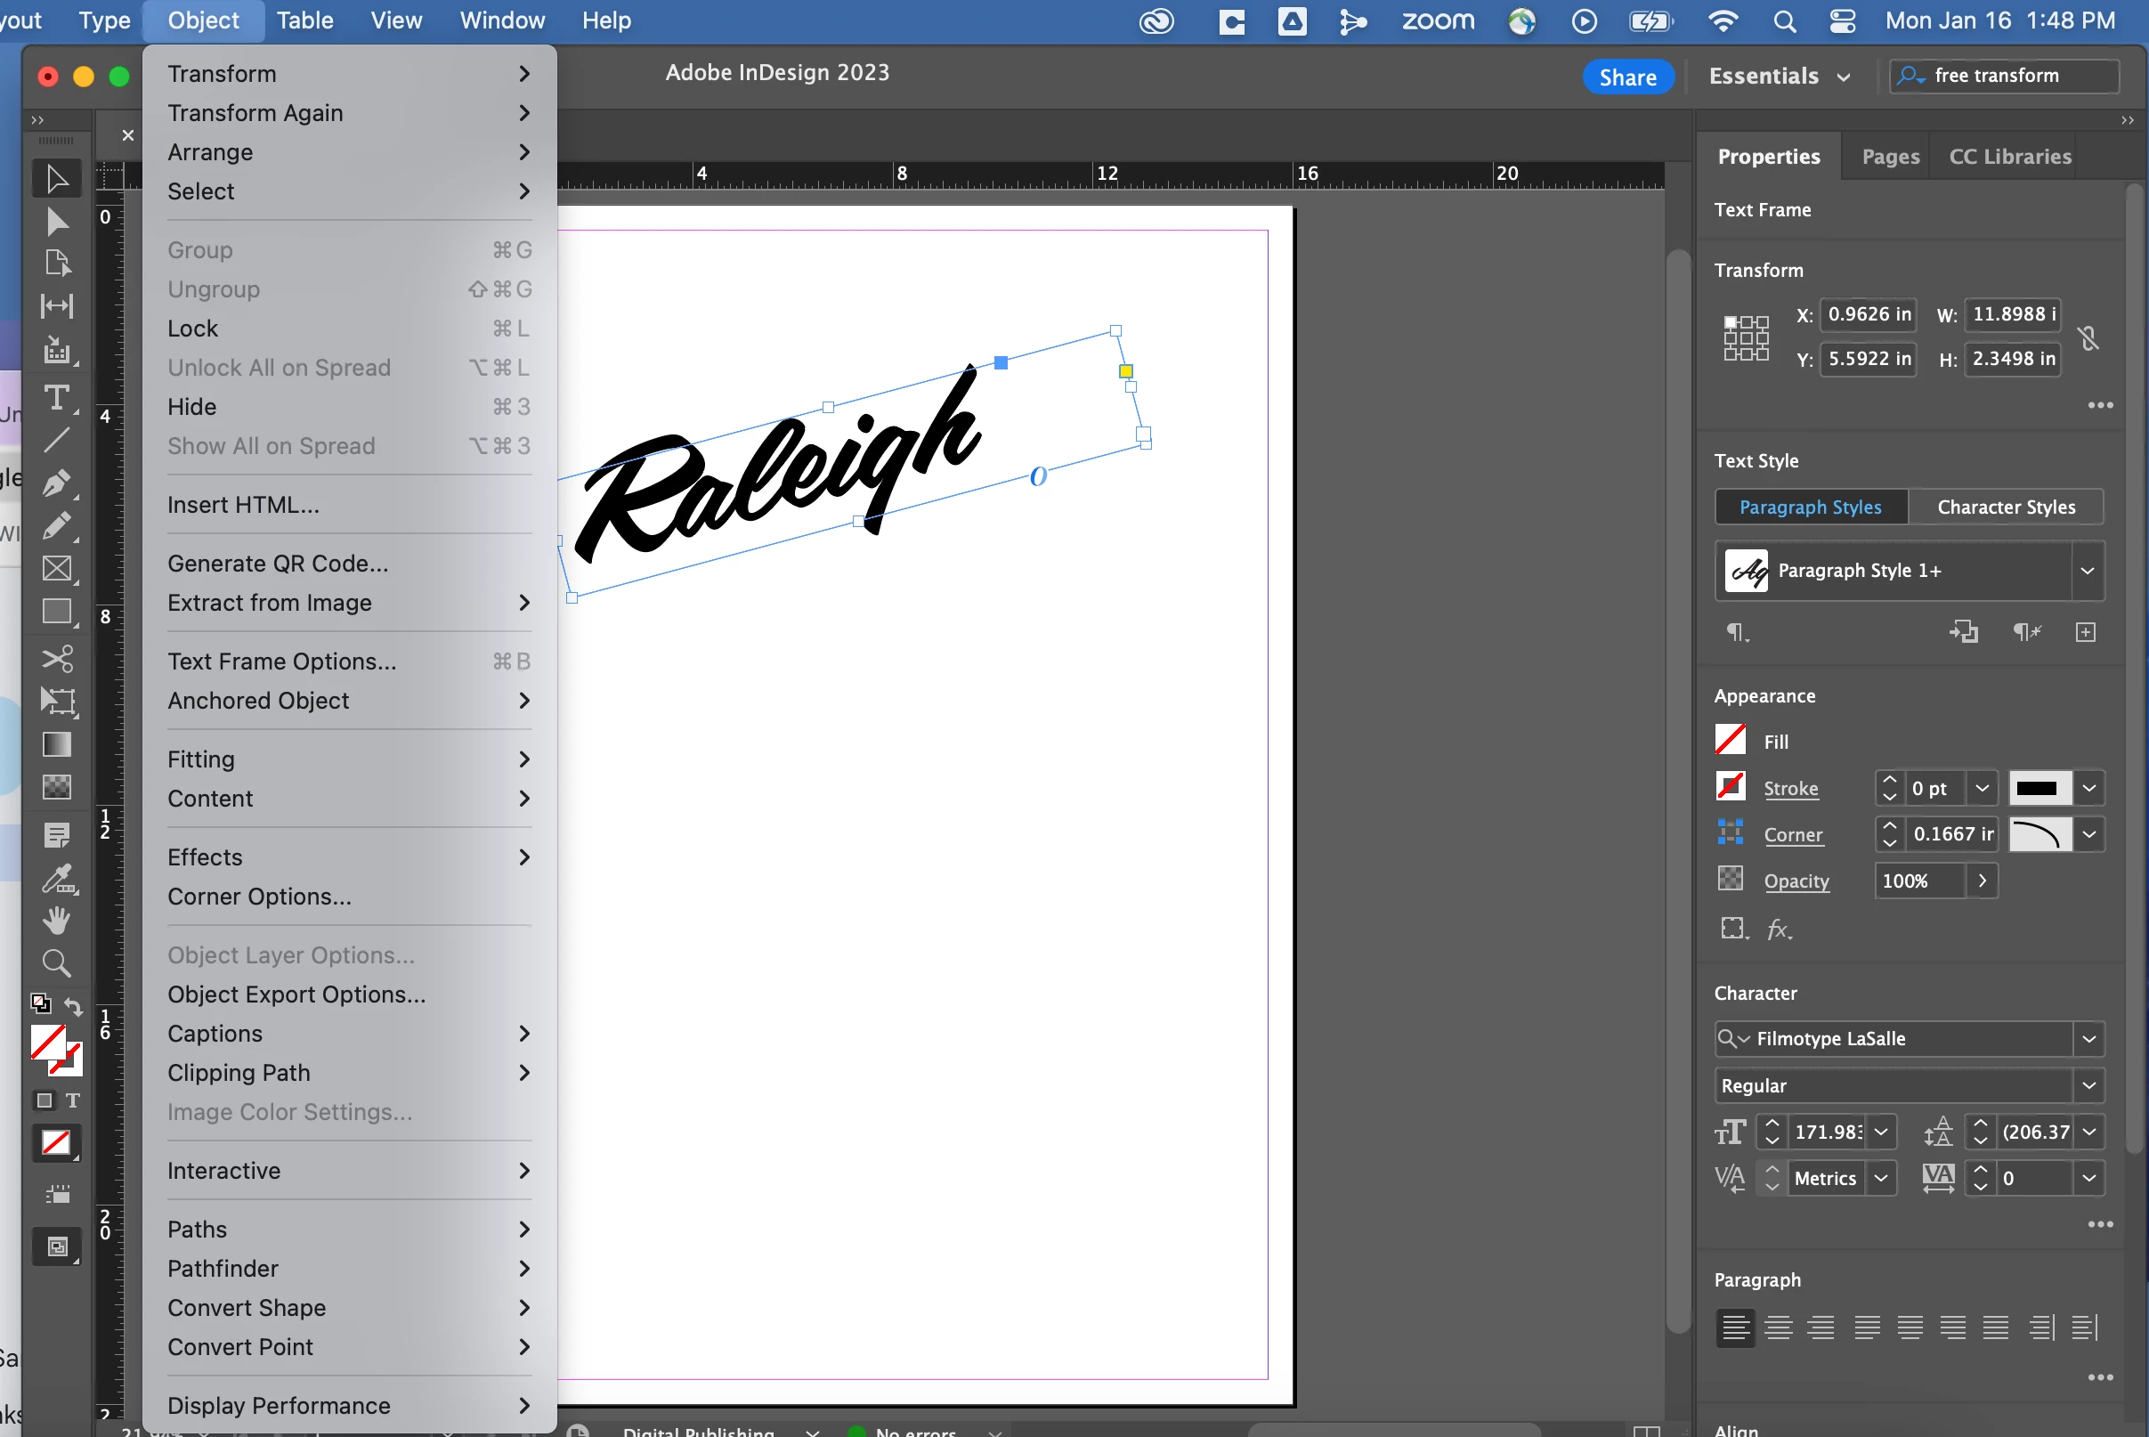The width and height of the screenshot is (2149, 1437).
Task: Switch to the Pages panel tab
Action: pos(1890,157)
